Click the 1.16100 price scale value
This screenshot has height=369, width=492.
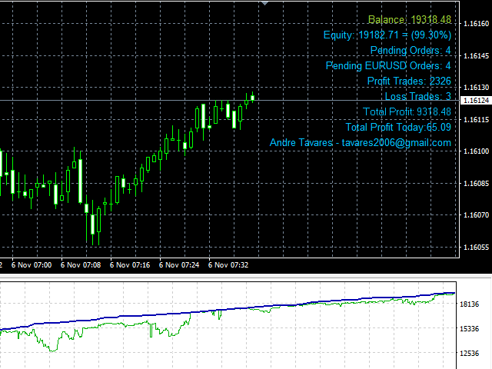pos(476,151)
